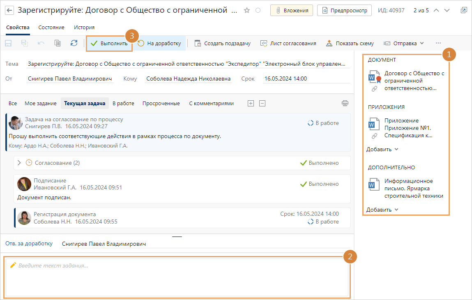Screen dimensions: 472x300
Task: Toggle the circle flag next to star
Action: [258, 10]
